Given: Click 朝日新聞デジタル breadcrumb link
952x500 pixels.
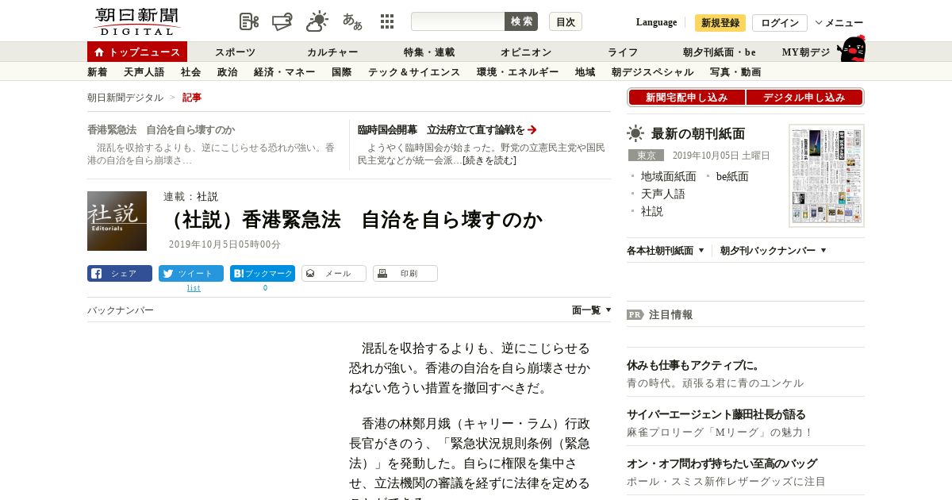Looking at the screenshot, I should click(x=125, y=98).
